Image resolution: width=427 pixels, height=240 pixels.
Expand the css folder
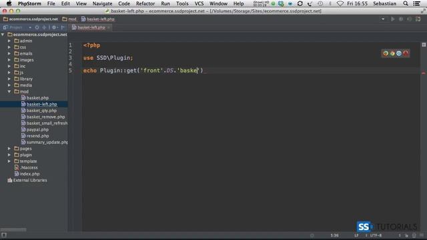[x=9, y=47]
